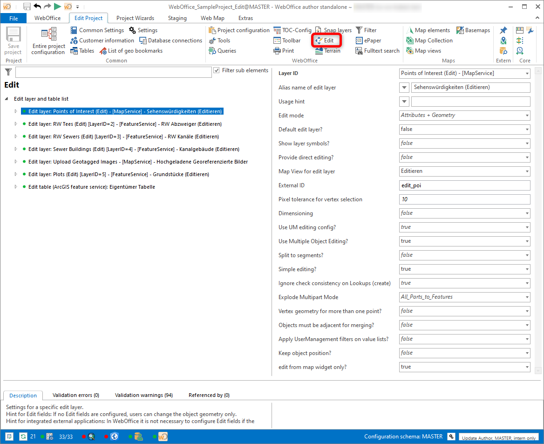Image resolution: width=544 pixels, height=444 pixels.
Task: Click the TOC-Config icon
Action: [x=292, y=30]
